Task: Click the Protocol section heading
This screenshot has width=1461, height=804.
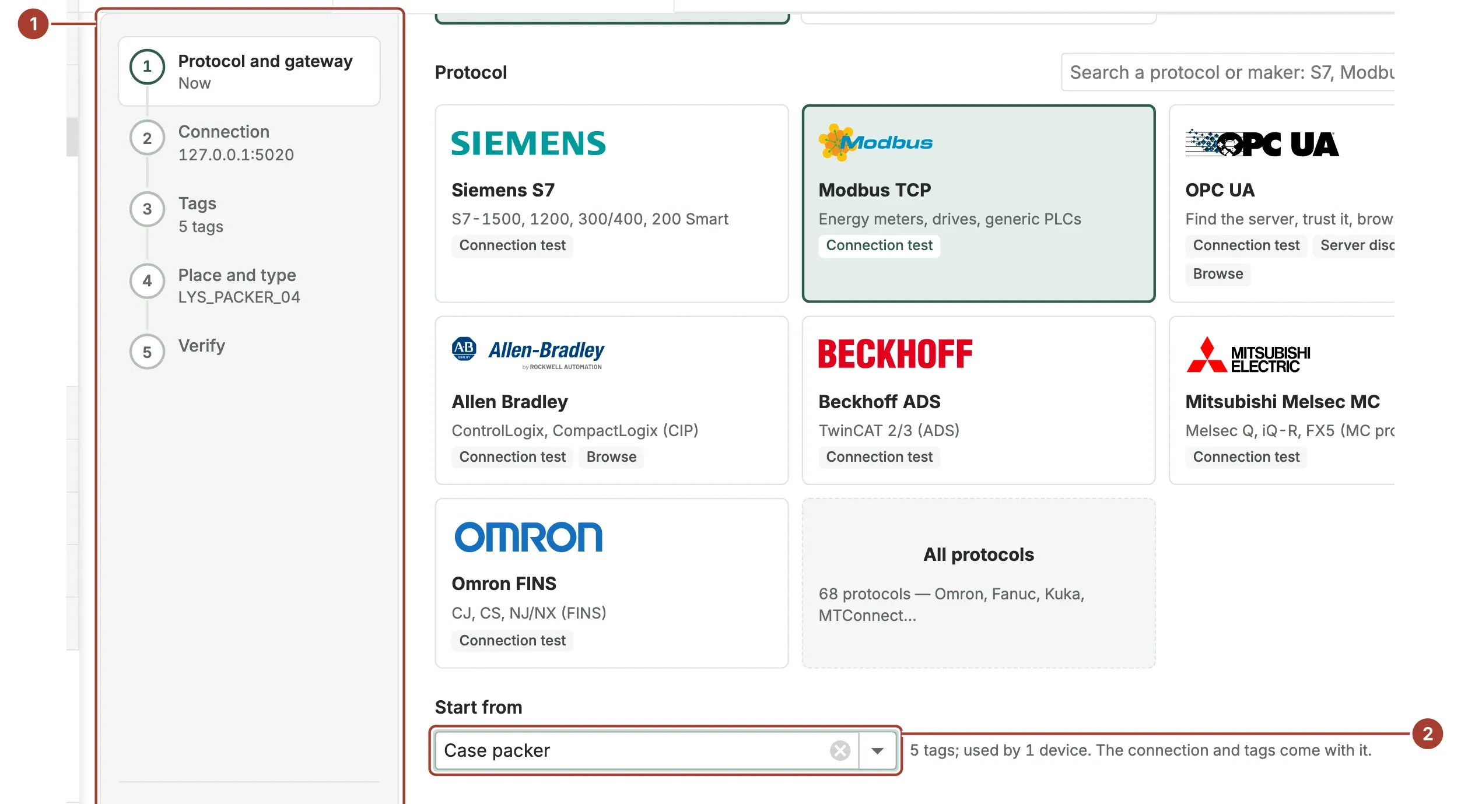Action: coord(471,72)
